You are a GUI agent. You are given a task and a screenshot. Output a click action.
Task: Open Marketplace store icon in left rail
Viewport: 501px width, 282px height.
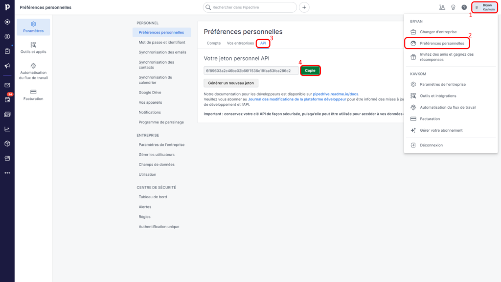coord(7,158)
